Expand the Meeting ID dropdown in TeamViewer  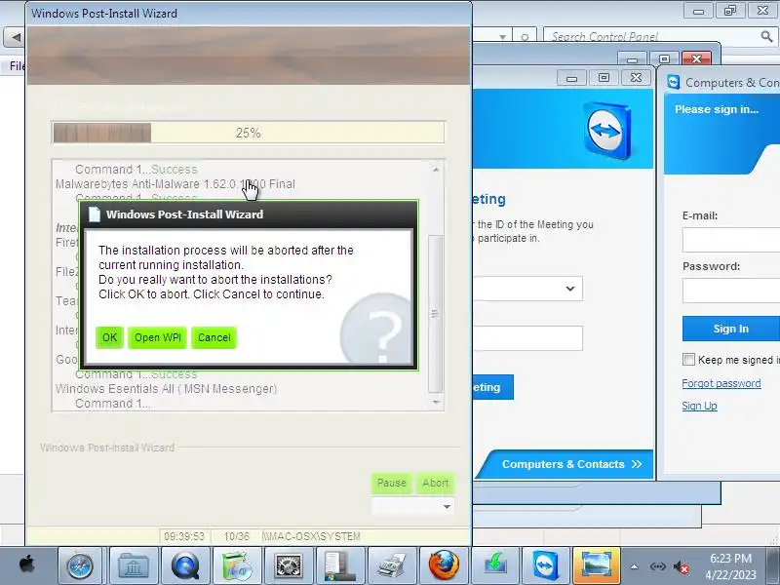570,289
